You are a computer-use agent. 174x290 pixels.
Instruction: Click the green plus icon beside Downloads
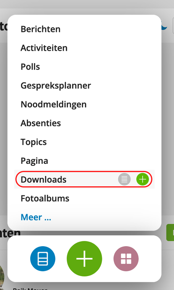click(x=143, y=179)
